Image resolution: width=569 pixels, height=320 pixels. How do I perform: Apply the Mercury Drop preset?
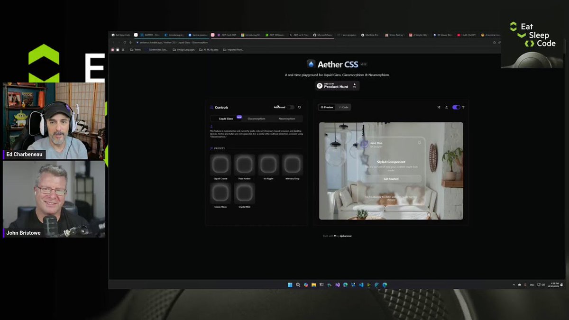pyautogui.click(x=292, y=165)
